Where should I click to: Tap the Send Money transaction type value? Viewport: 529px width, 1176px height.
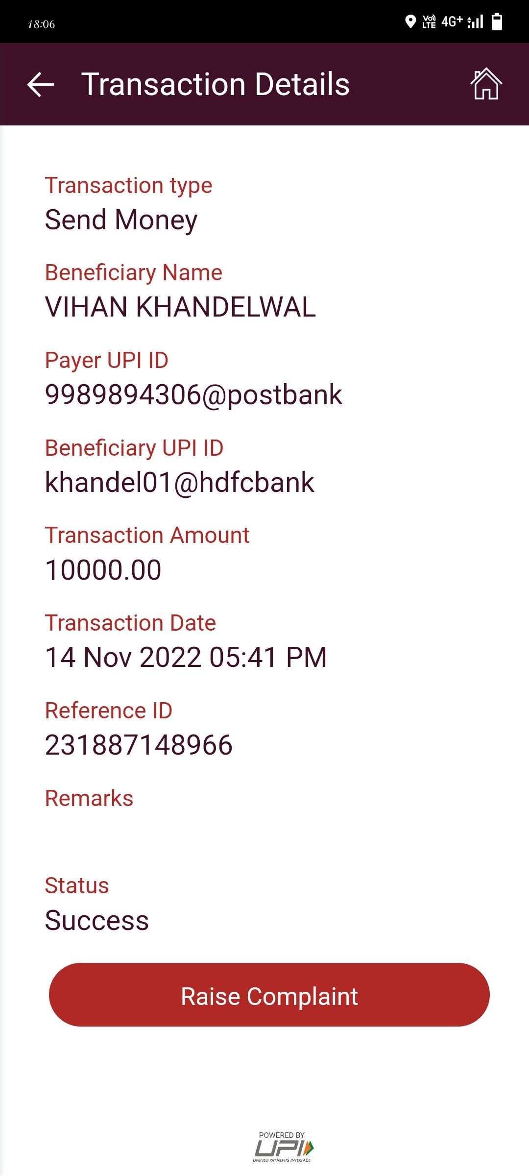click(121, 220)
